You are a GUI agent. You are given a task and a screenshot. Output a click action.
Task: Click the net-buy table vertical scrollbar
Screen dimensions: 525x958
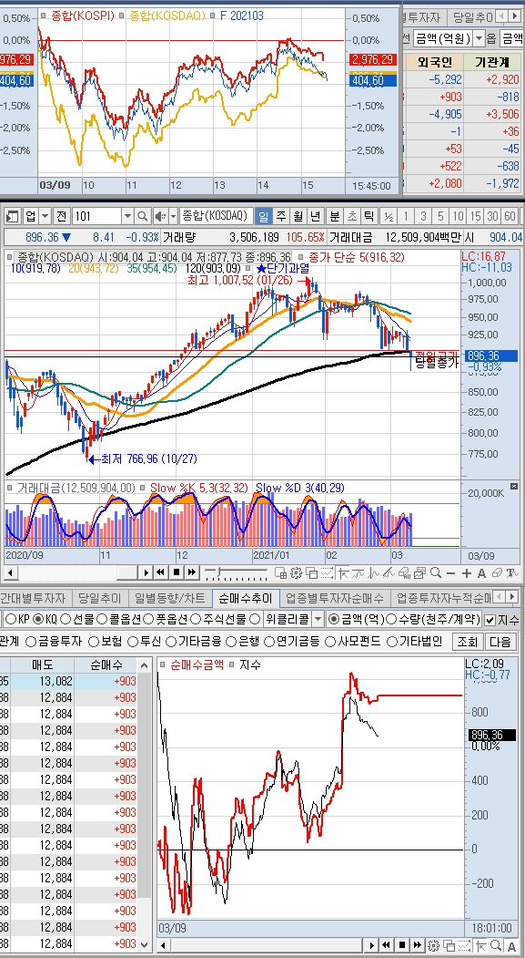pos(144,804)
